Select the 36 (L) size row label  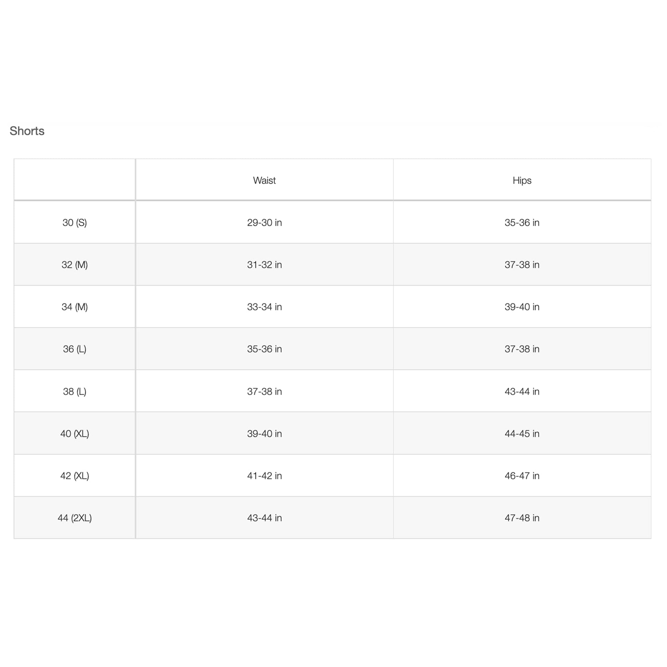(x=75, y=349)
